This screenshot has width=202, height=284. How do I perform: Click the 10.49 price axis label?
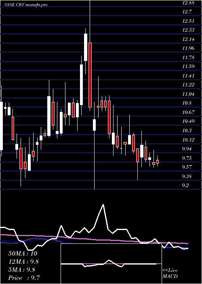pyautogui.click(x=188, y=121)
